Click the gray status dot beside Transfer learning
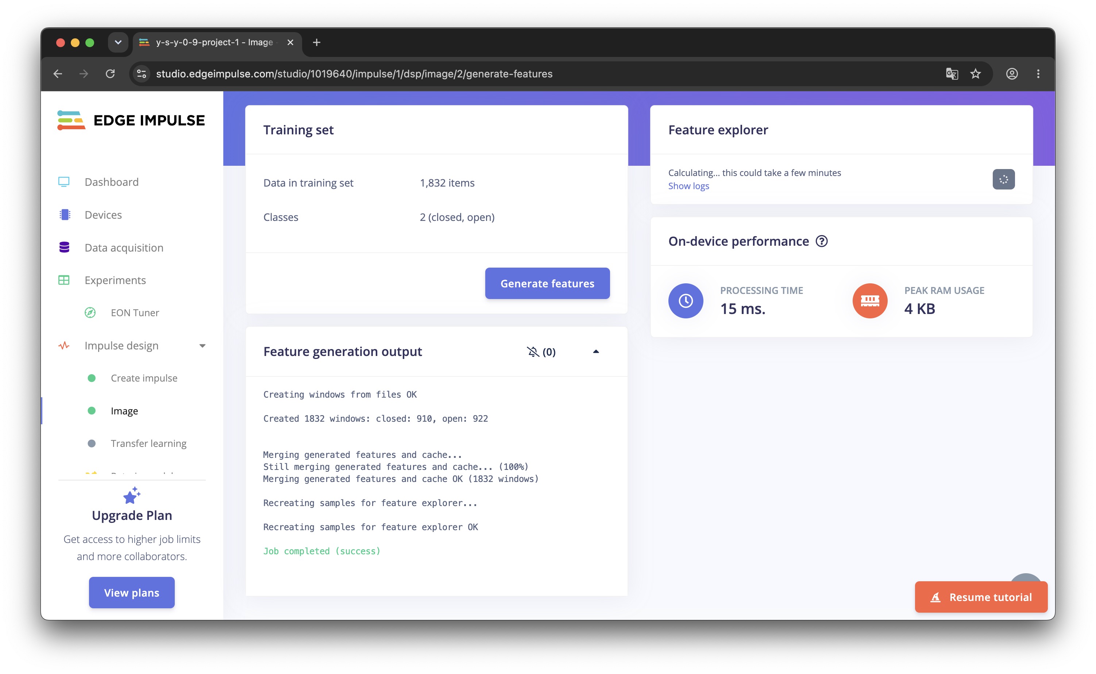 click(x=91, y=443)
